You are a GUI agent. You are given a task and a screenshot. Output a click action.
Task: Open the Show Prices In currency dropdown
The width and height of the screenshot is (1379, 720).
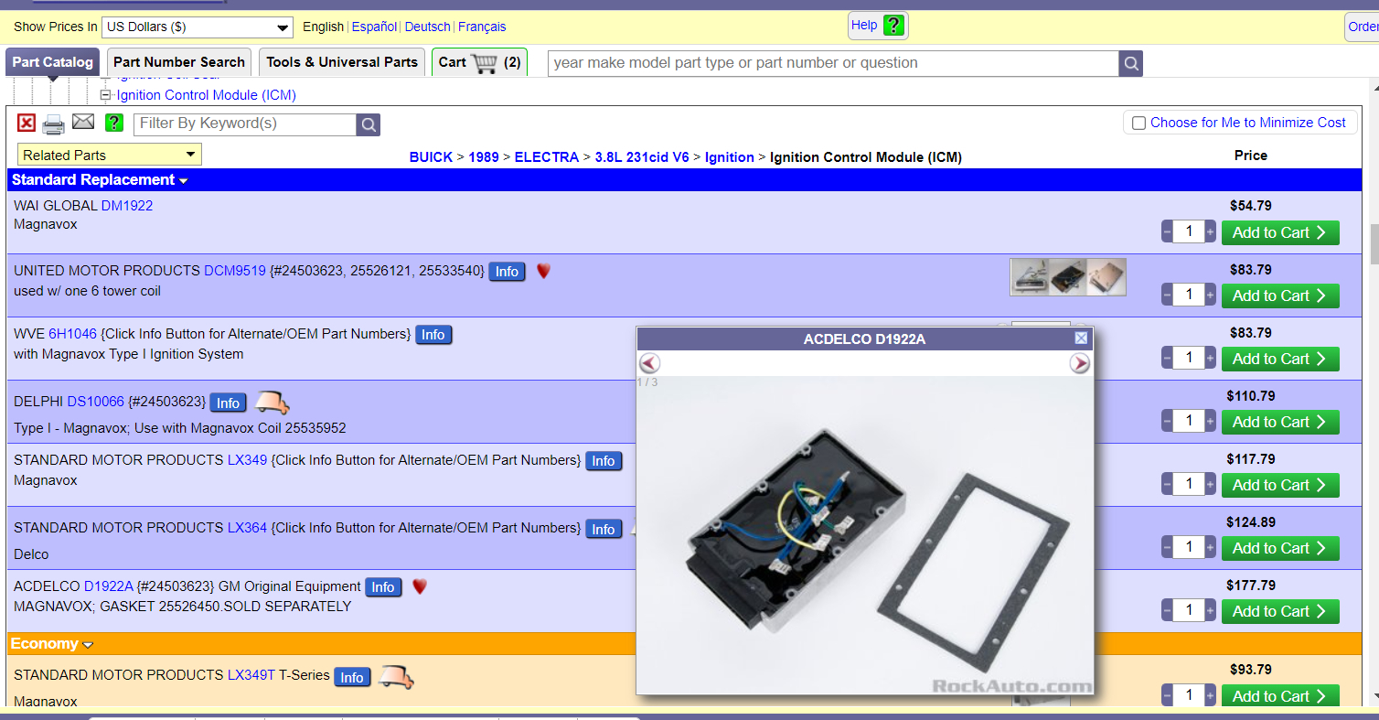(x=198, y=27)
